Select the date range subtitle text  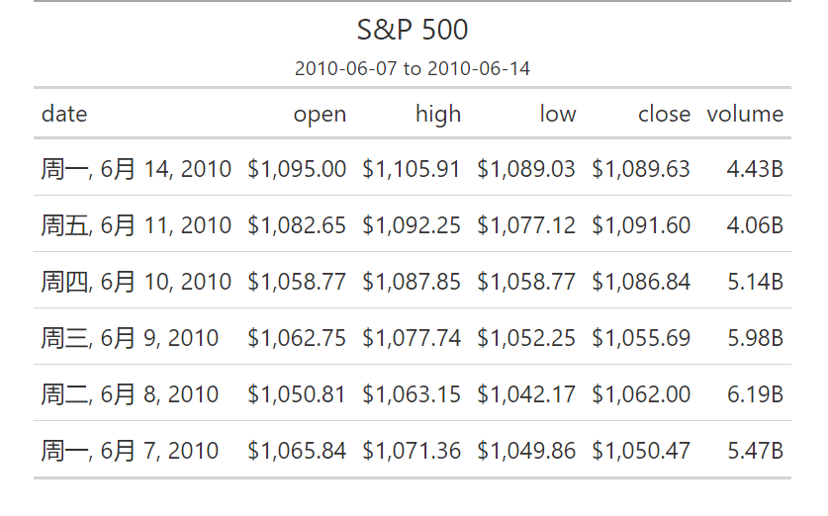pyautogui.click(x=413, y=68)
